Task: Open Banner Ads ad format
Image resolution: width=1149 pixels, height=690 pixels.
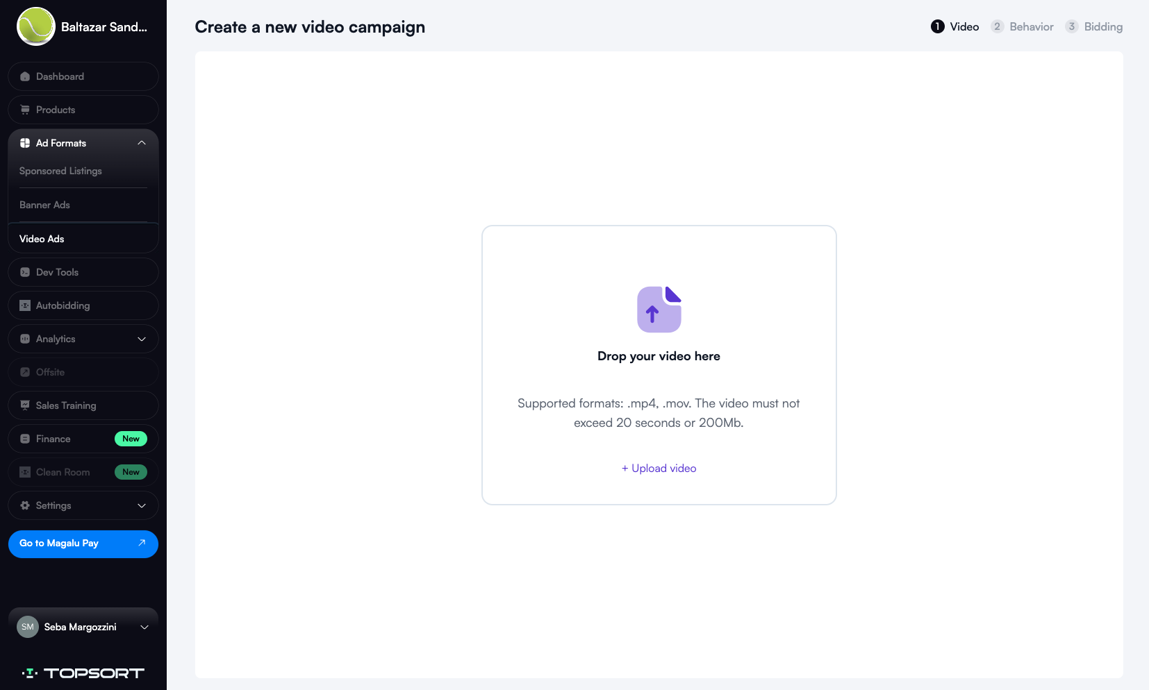Action: (x=44, y=205)
